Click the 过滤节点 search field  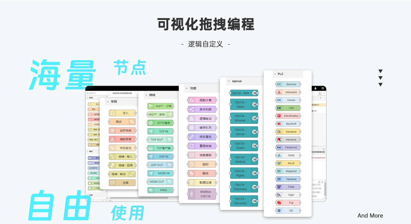(96, 93)
